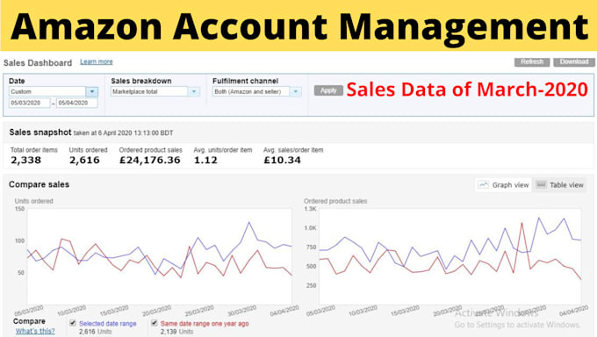Apply the selected dashboard filters
Viewport: 597px width, 337px height.
coord(328,90)
